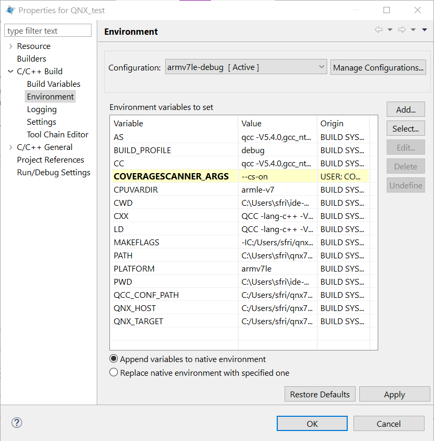Viewport: 434px width, 441px height.
Task: Open the back-arrow history dropdown
Action: [x=390, y=29]
